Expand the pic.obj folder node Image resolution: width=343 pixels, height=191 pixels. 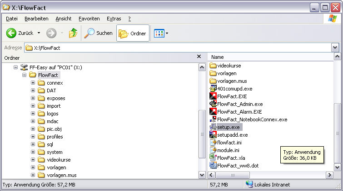(33, 129)
